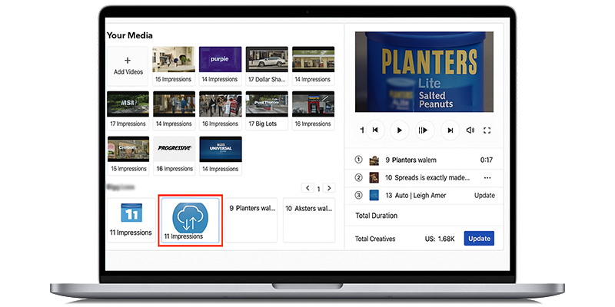This screenshot has height=307, width=615.
Task: Click the US: 1.68K value
Action: [440, 239]
